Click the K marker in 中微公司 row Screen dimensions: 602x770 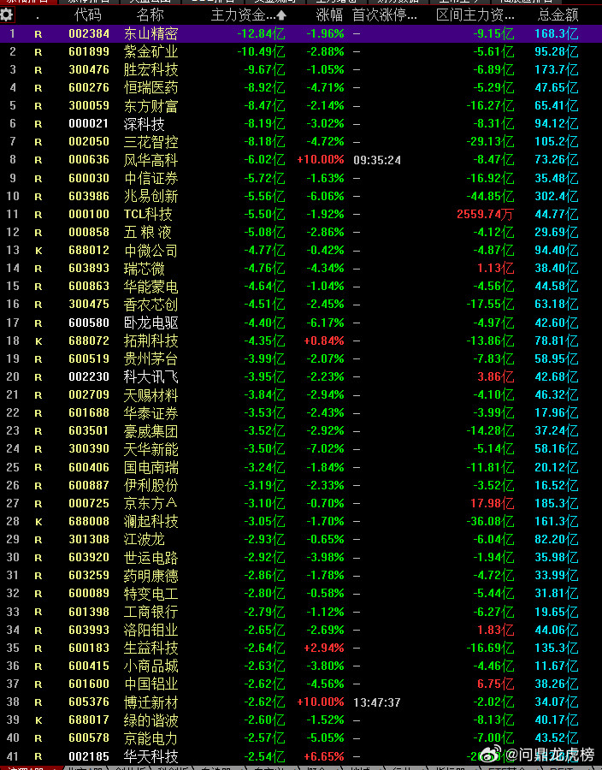38,251
